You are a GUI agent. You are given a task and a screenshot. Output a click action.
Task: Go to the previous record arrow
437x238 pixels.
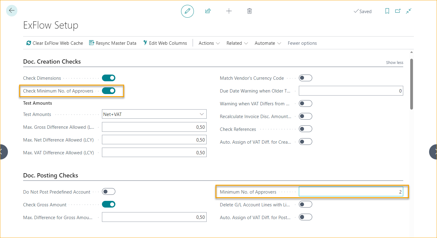click(x=3, y=152)
